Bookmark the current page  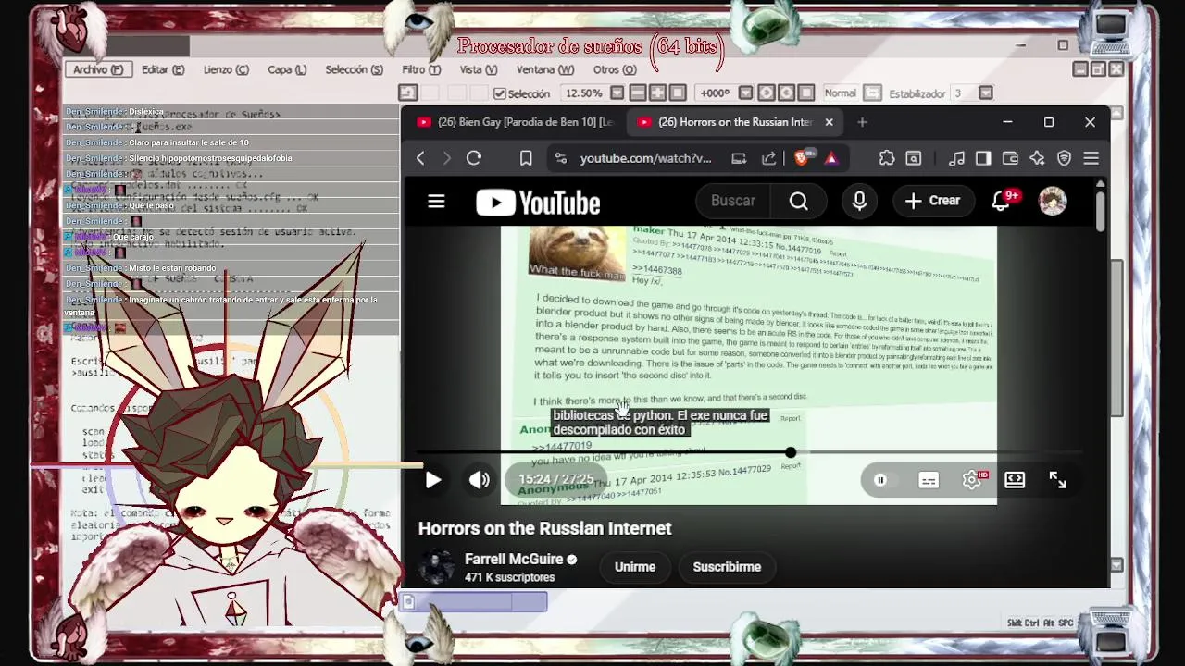click(x=526, y=158)
